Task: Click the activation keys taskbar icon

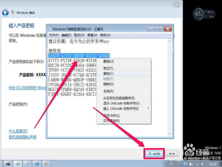Action: point(46,164)
